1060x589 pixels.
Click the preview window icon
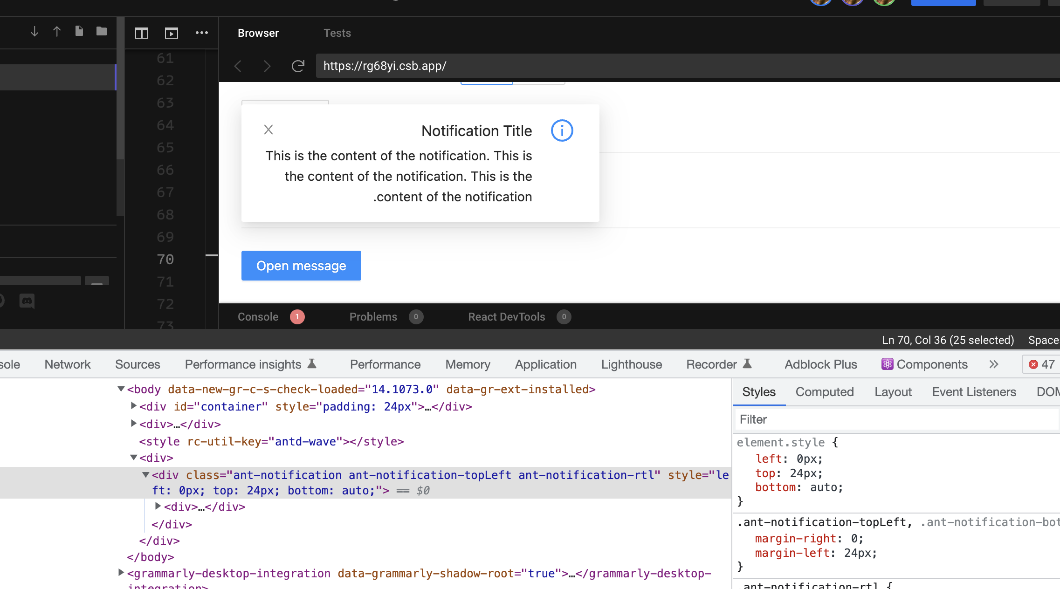pyautogui.click(x=171, y=33)
